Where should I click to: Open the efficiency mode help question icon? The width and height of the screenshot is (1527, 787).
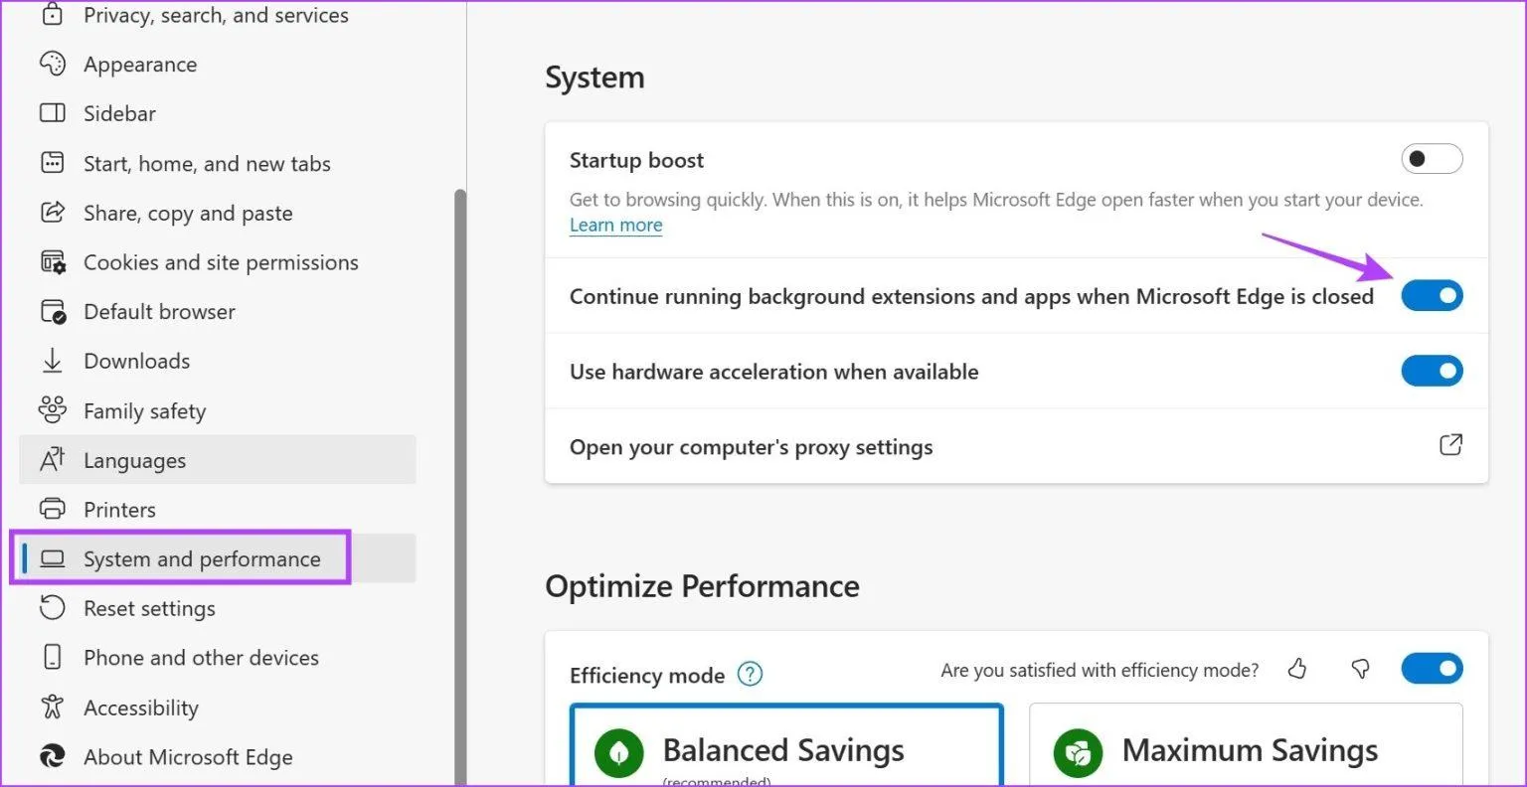[x=751, y=675]
